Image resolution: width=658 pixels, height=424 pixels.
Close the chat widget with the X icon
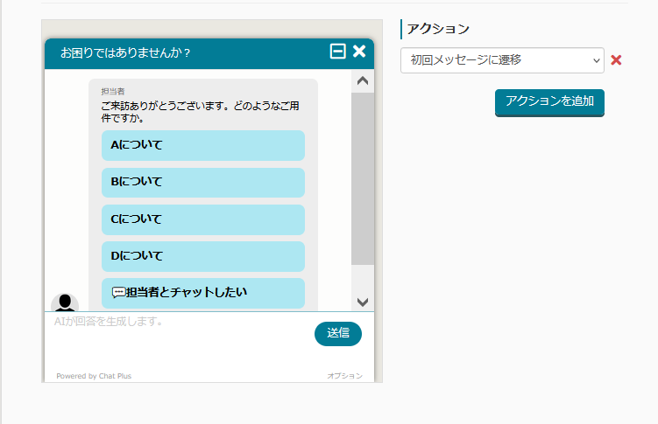pyautogui.click(x=359, y=52)
